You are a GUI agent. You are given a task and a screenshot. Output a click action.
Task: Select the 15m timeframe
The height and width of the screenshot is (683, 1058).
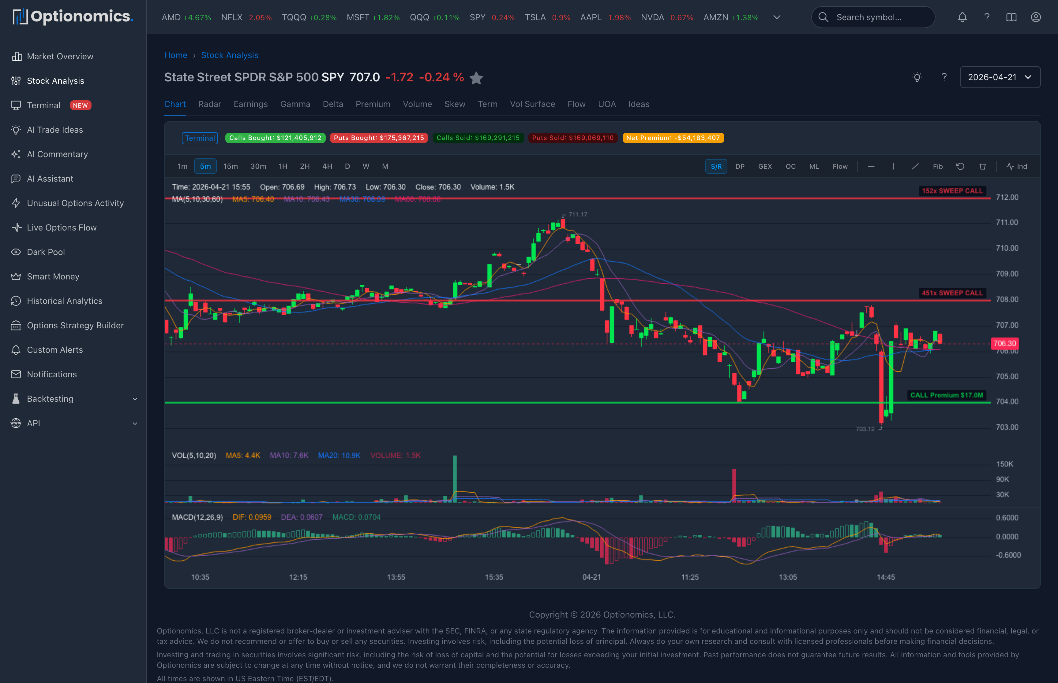(231, 166)
